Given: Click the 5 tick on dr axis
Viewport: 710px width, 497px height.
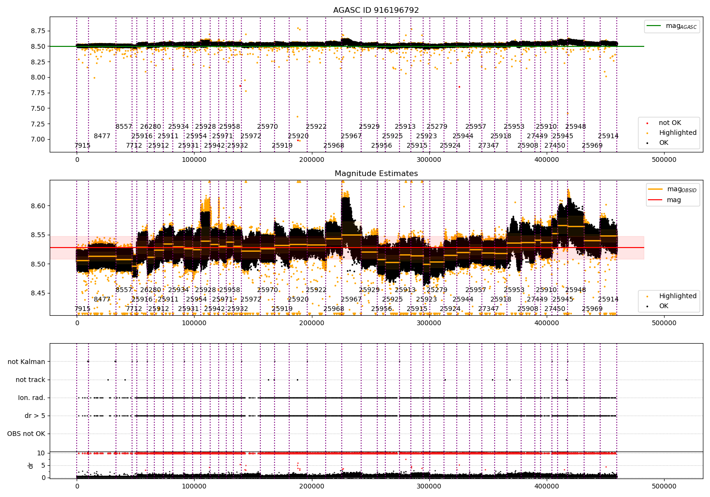Looking at the screenshot, I should click(x=43, y=465).
